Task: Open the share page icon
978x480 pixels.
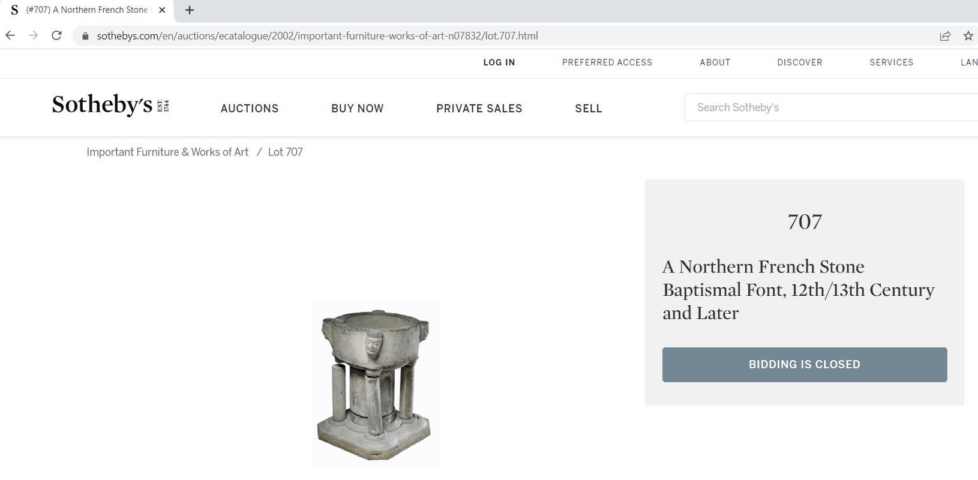Action: tap(946, 36)
